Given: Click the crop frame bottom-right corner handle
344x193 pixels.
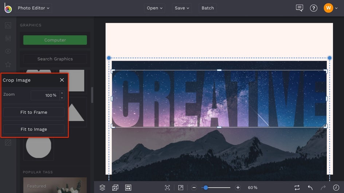Looking at the screenshot, I should click(325, 126).
